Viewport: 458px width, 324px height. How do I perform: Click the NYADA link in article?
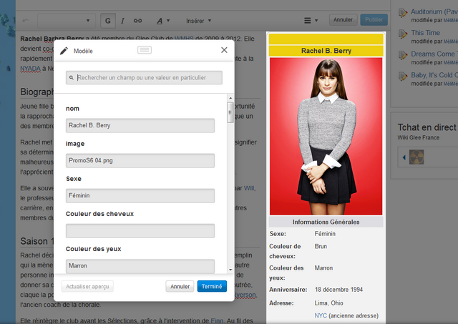(x=30, y=69)
